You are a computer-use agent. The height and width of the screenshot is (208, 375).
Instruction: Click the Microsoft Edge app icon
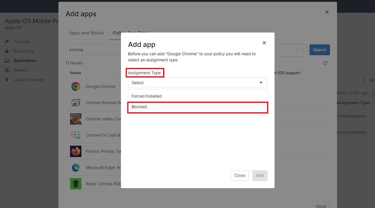(75, 168)
